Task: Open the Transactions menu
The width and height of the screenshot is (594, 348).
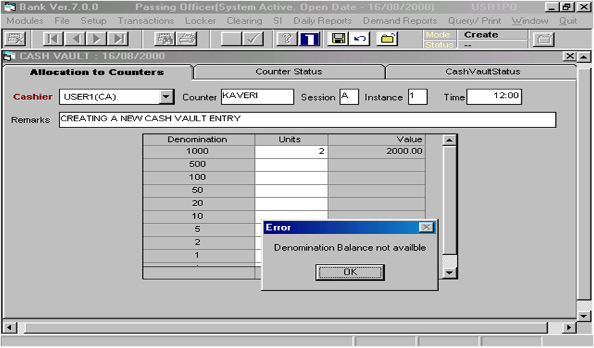Action: click(x=145, y=21)
